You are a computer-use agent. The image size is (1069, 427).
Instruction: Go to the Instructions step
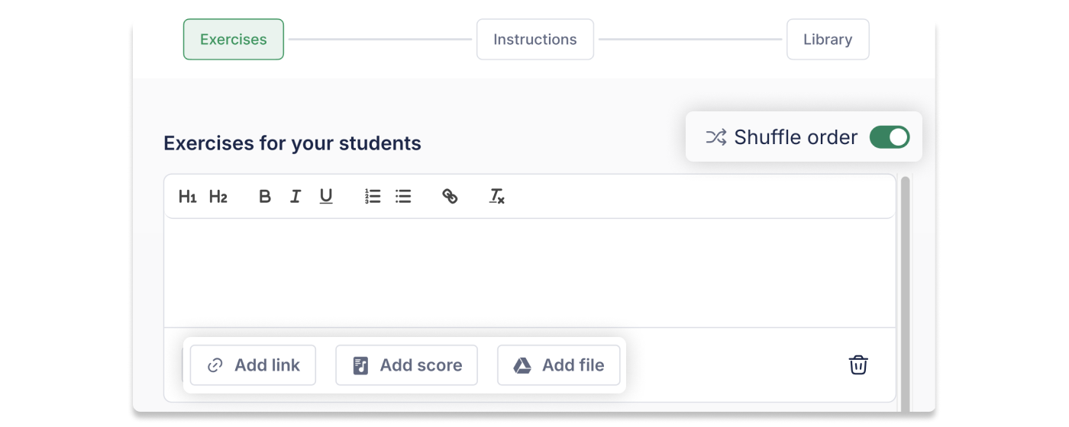pos(535,40)
